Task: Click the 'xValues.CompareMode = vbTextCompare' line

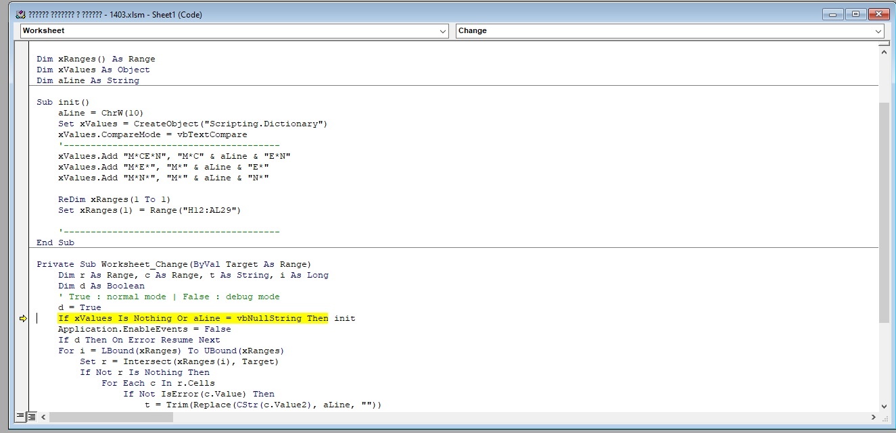Action: [x=153, y=134]
